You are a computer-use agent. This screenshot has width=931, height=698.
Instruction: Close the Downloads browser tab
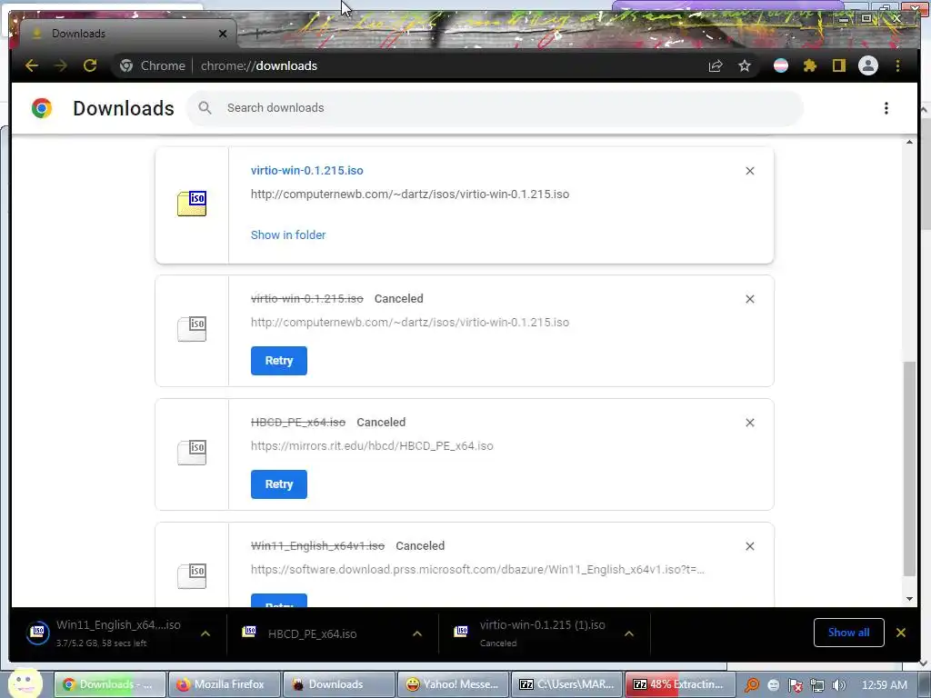click(223, 34)
